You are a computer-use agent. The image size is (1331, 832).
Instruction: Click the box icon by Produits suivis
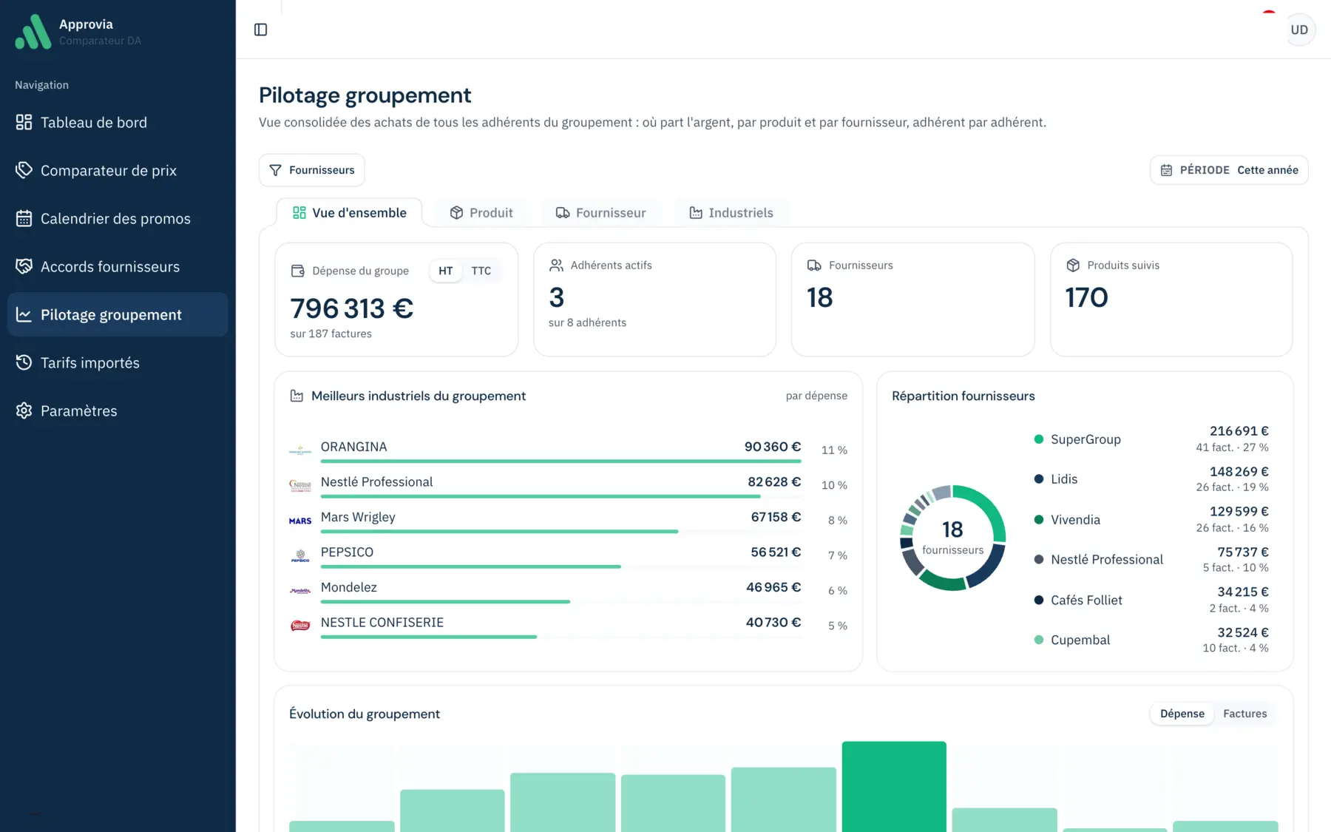1073,265
